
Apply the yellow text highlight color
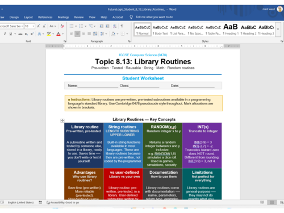[49, 34]
